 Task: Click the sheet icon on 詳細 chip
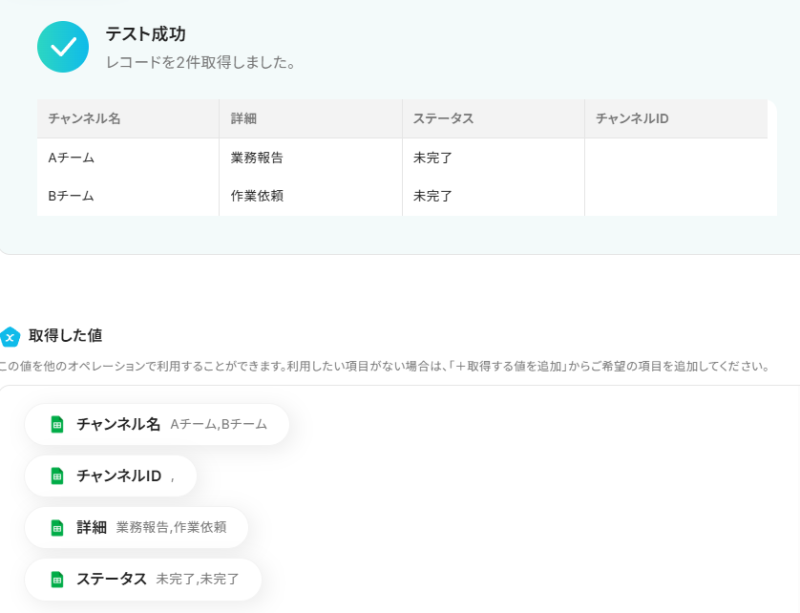[57, 527]
